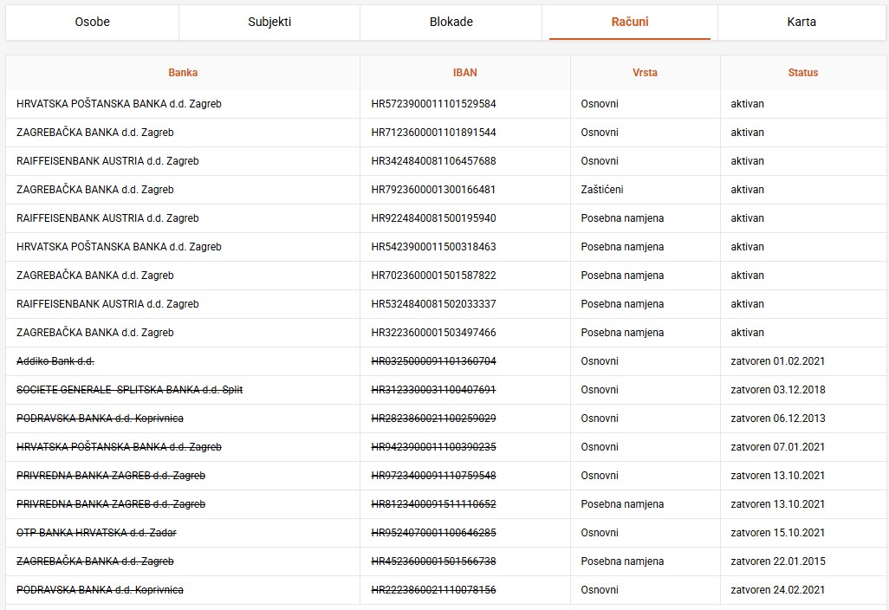Select SOCIETE GENERALE SPLITSKA BANKA row
Viewport: 889px width, 610px height.
[x=129, y=390]
